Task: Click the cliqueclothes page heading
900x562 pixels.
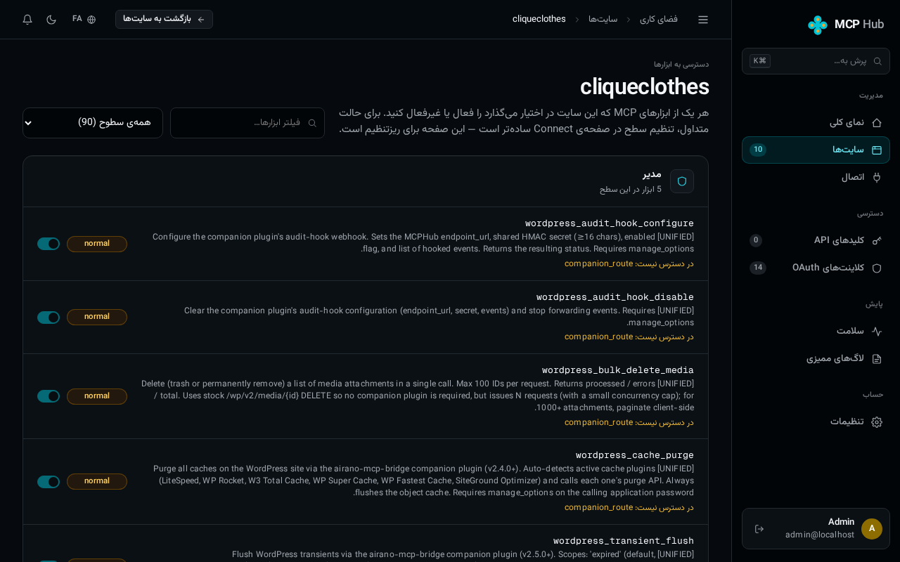Action: [645, 87]
